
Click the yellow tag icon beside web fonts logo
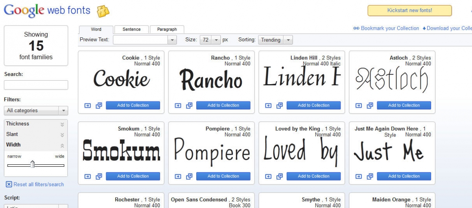[103, 11]
